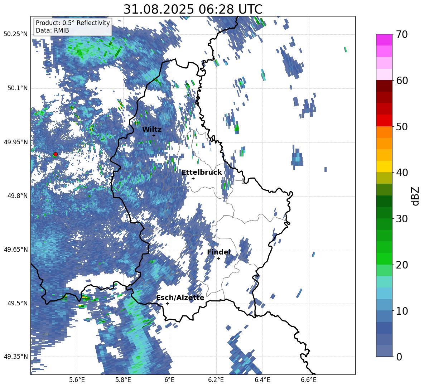This screenshot has width=424, height=387.
Task: Click the 6.4°E longitude label
Action: (x=262, y=380)
